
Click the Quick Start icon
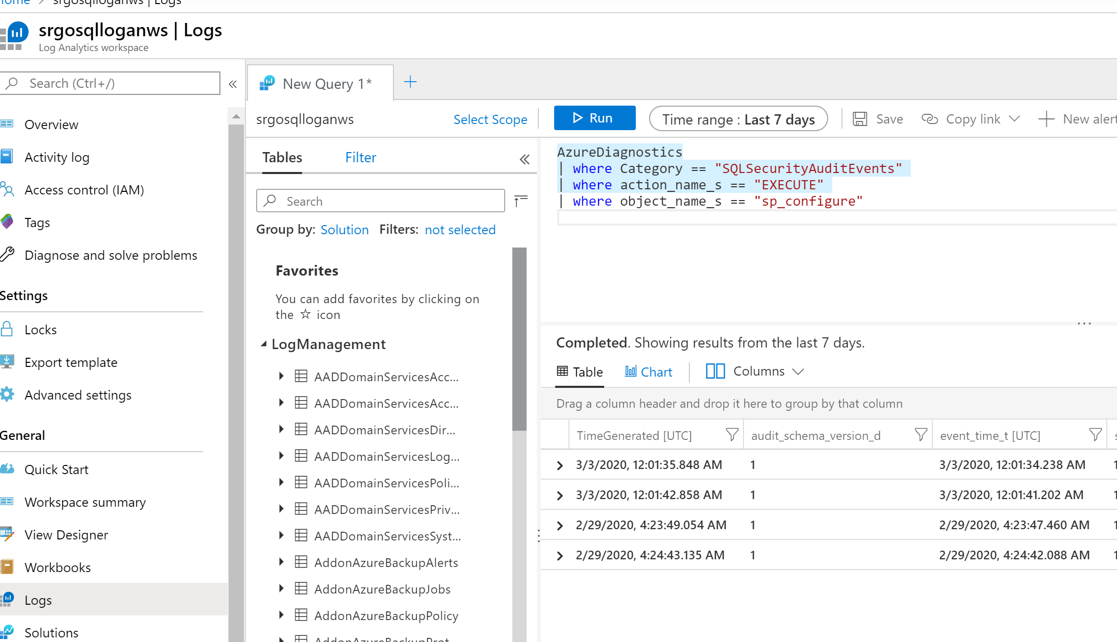point(7,468)
